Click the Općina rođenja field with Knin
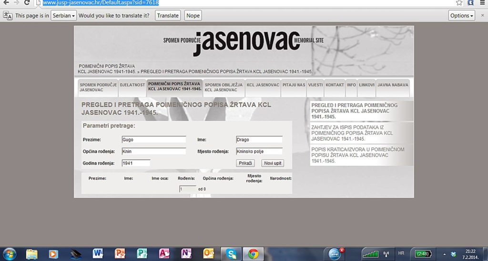This screenshot has width=488, height=261. (154, 152)
